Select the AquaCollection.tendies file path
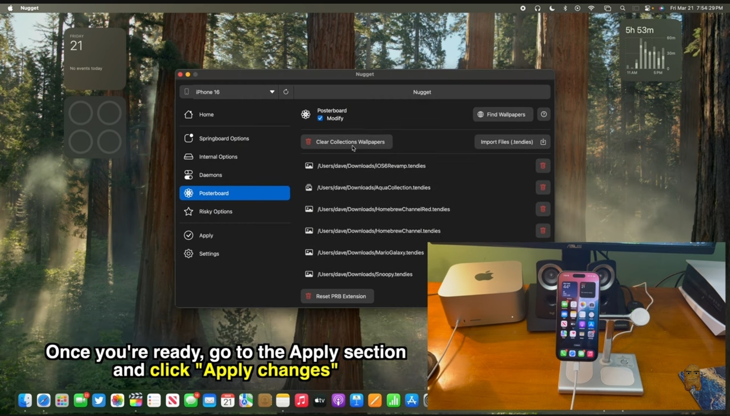This screenshot has height=416, width=730. (x=374, y=188)
